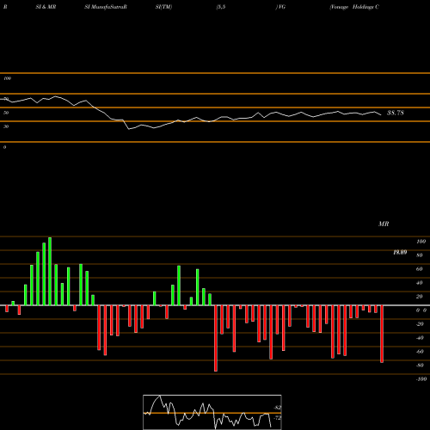This screenshot has height=430, width=430.
Task: Click the 100 label on the RSI axis
Action: [x=7, y=78]
